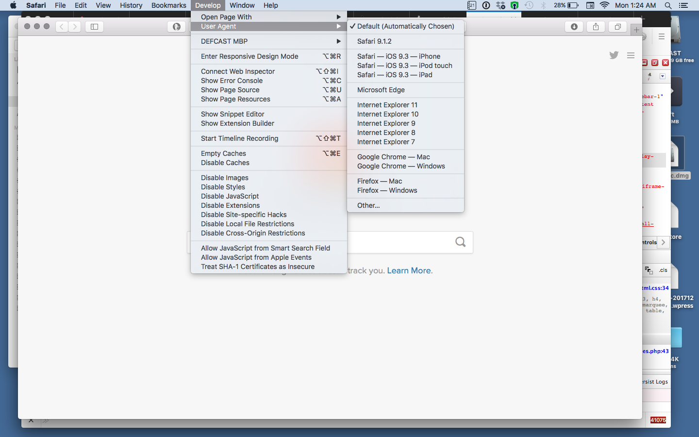Follow the Learn More link
The width and height of the screenshot is (699, 437).
point(410,270)
